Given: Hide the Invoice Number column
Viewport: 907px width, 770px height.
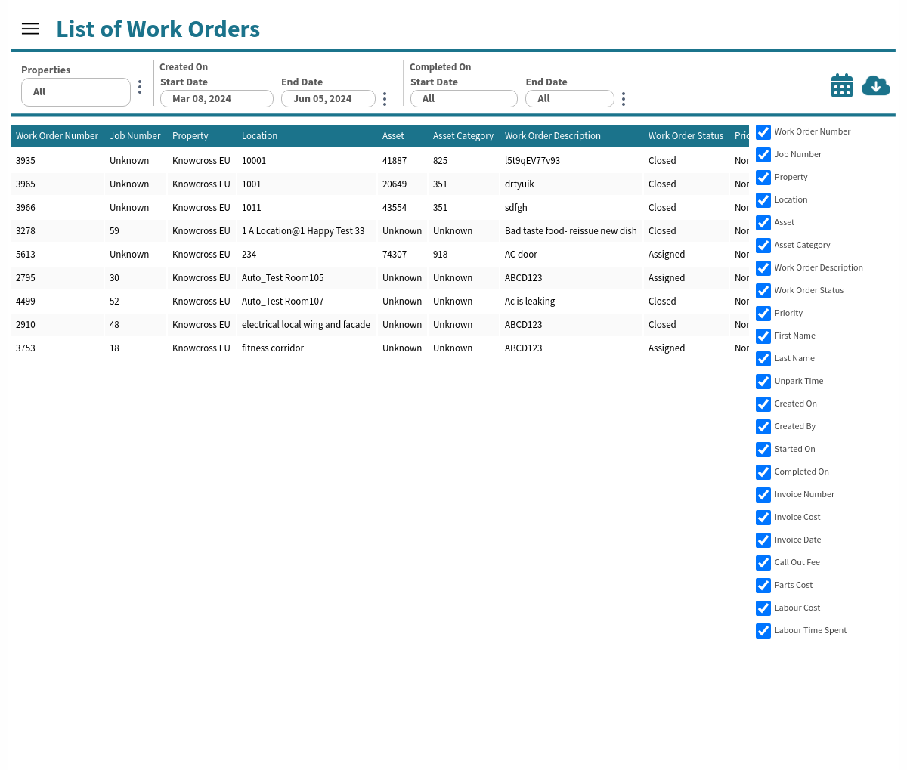Looking at the screenshot, I should pyautogui.click(x=763, y=495).
